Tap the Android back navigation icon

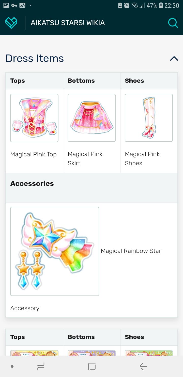click(143, 366)
